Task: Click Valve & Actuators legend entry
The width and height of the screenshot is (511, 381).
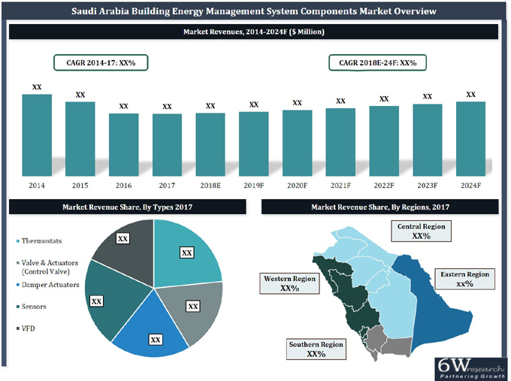Action: pyautogui.click(x=47, y=267)
